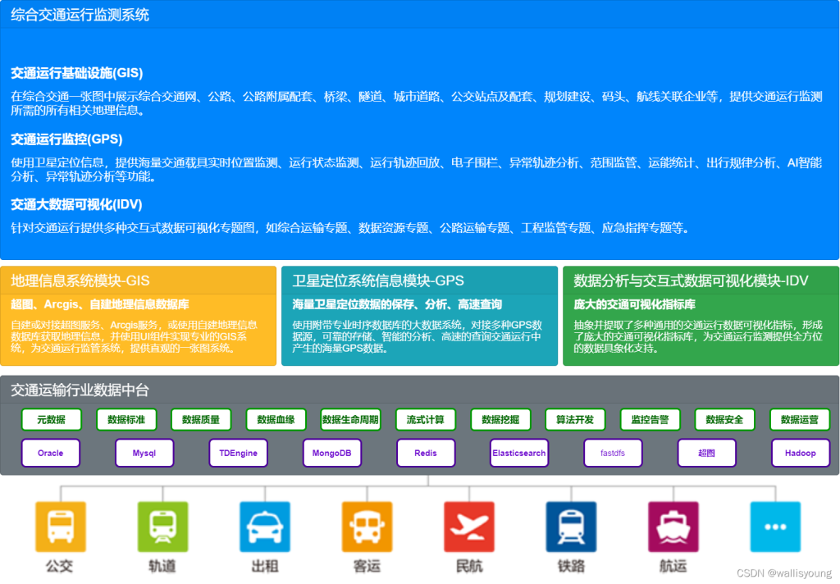
Task: Click the 元数据 metadata entry
Action: (52, 419)
